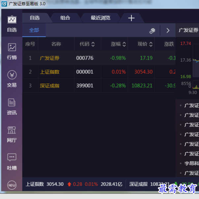This screenshot has width=199, height=199.
Task: Add a new tab with plus button
Action: point(131,18)
